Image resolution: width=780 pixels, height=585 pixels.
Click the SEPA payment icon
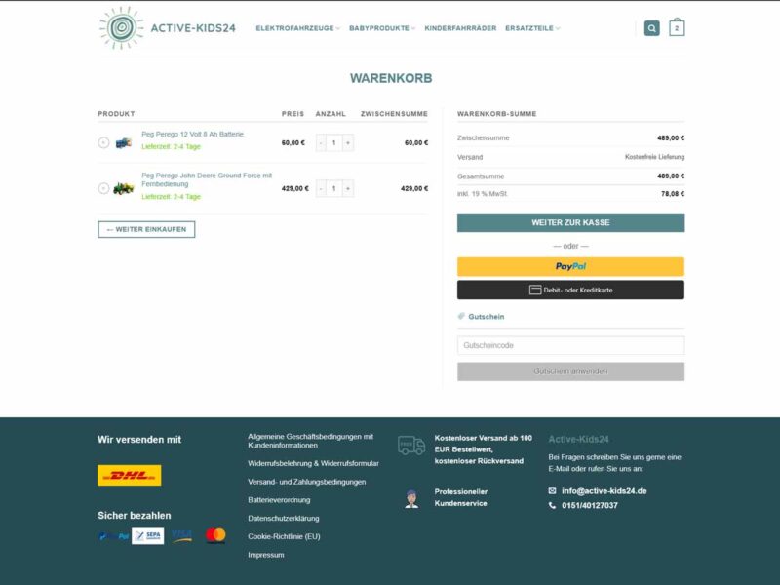(x=148, y=535)
